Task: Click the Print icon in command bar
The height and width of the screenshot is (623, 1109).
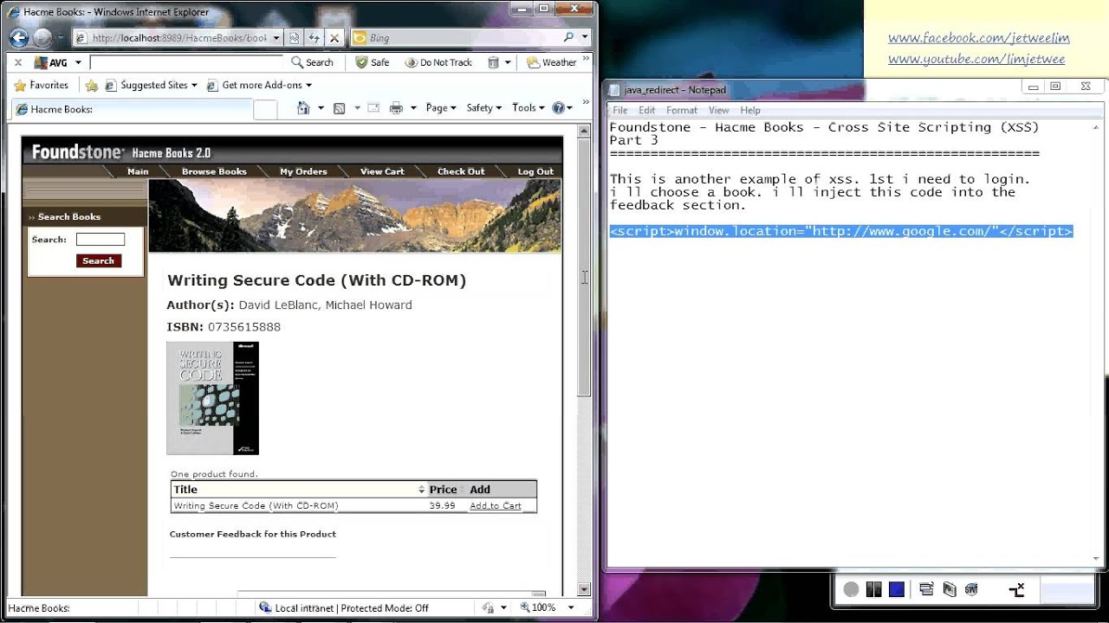Action: coord(396,108)
